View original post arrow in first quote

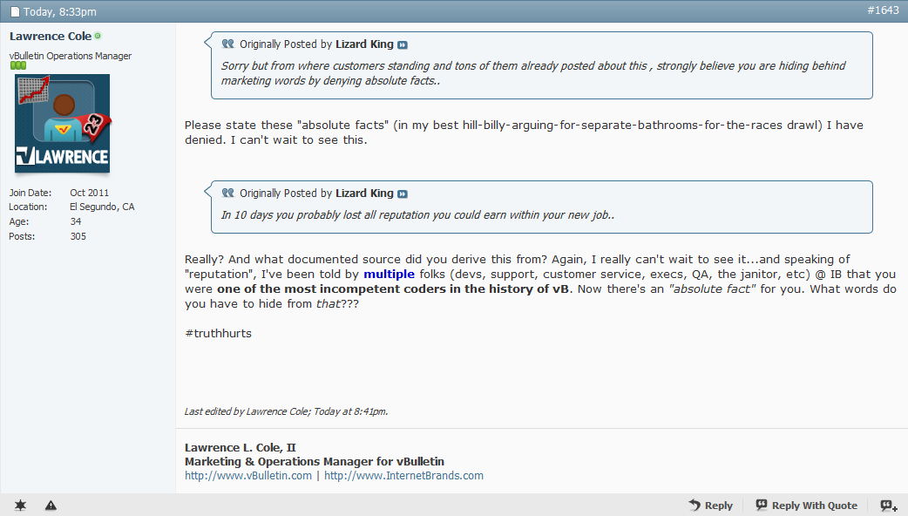pyautogui.click(x=403, y=44)
